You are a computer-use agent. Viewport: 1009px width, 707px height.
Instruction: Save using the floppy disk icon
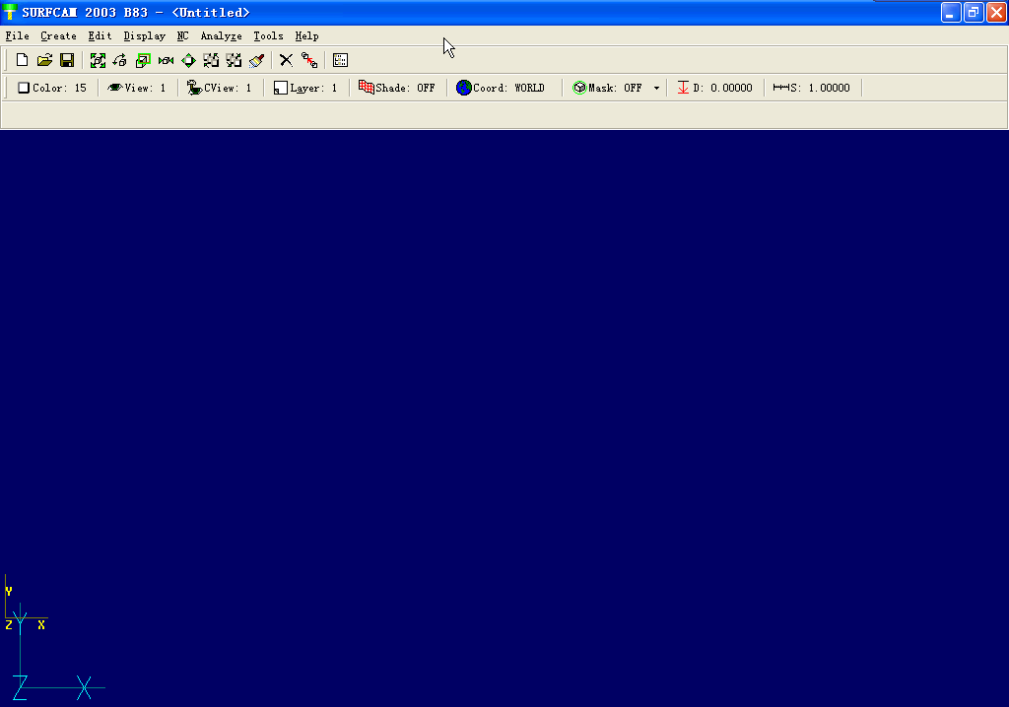(x=67, y=60)
